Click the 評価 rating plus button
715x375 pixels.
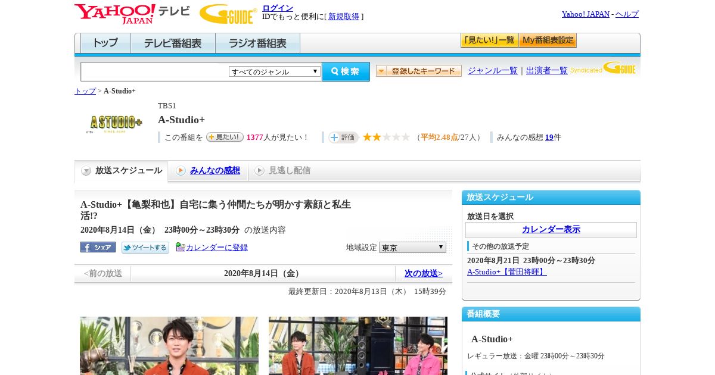[343, 137]
